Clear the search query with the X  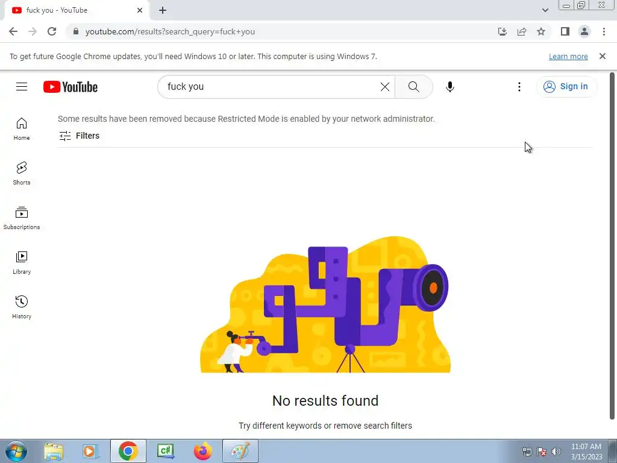click(x=385, y=87)
